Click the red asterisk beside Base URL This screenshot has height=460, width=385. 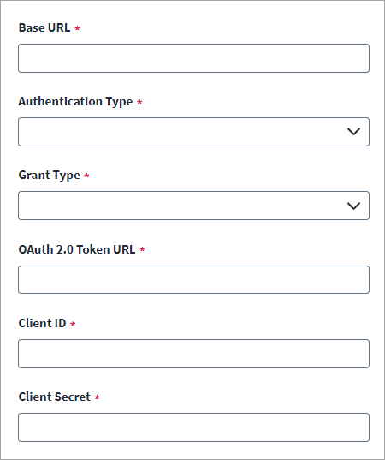77,28
